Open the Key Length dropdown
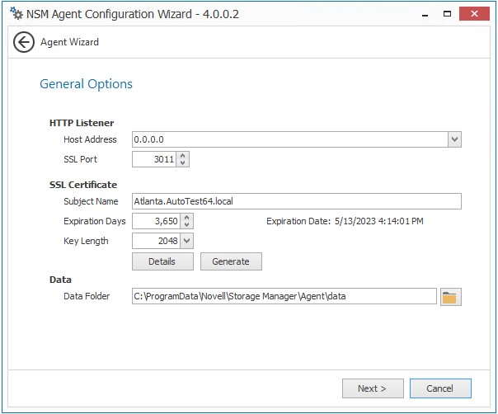Viewport: 498px width, 414px height. [186, 241]
